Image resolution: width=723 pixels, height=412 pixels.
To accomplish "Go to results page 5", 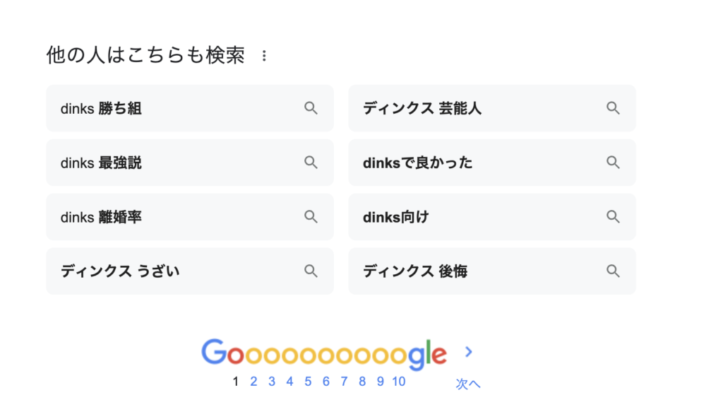I will point(308,382).
